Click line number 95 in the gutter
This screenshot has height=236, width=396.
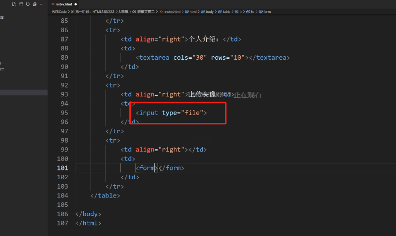point(64,113)
